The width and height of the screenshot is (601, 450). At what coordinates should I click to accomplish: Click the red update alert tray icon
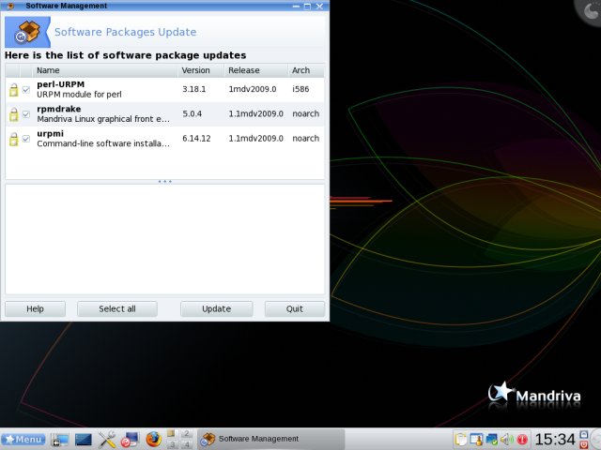(x=522, y=439)
